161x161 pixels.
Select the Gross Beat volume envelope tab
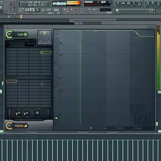(17, 126)
